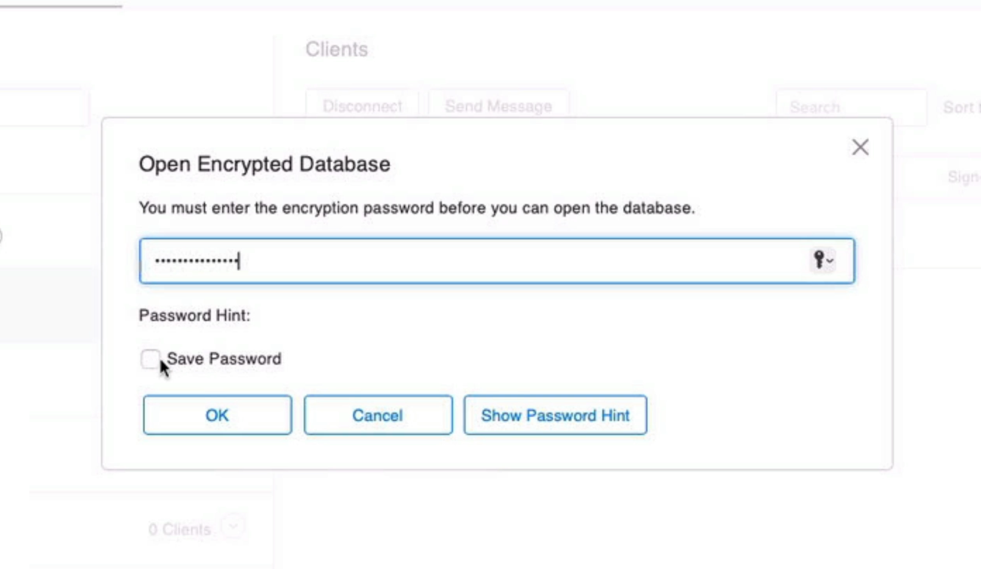
Task: Dismiss the Open Encrypted Database dialog
Action: pos(860,147)
